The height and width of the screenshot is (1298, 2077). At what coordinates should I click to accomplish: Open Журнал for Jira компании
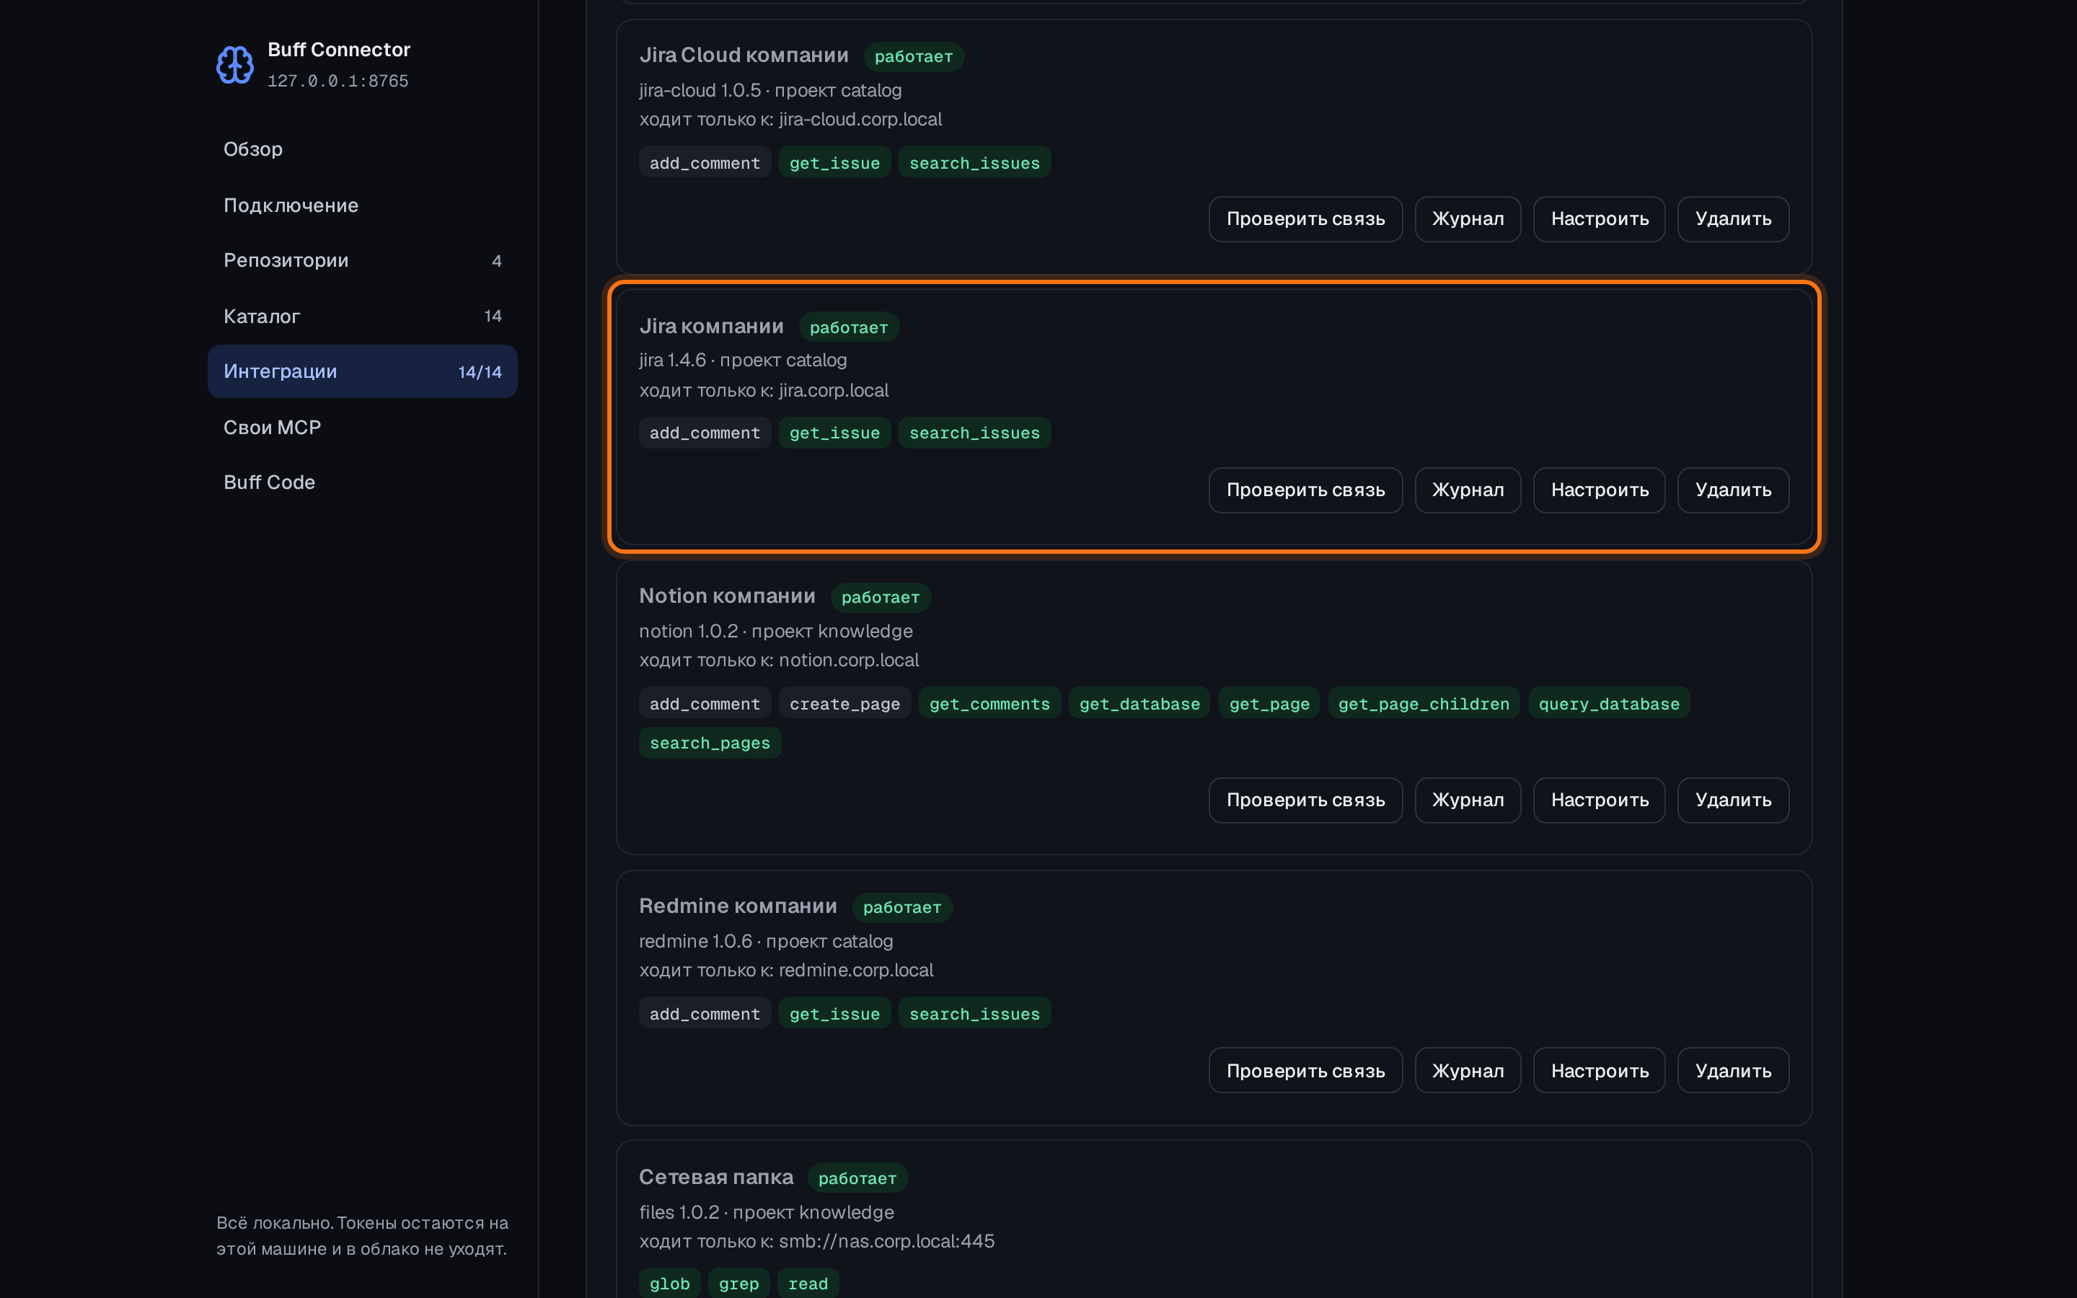pyautogui.click(x=1468, y=490)
